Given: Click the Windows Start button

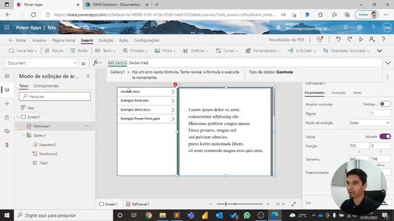Looking at the screenshot, I should [x=7, y=215].
